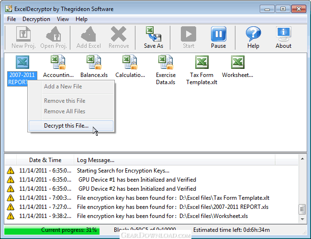Open Help from the question mark icon
The image size is (311, 239).
coord(253,34)
